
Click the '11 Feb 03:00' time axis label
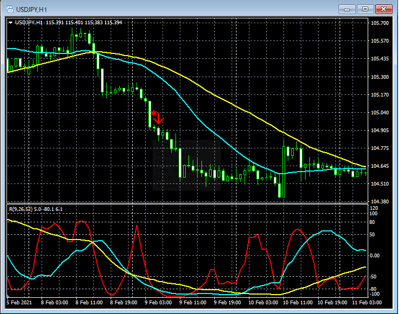pyautogui.click(x=367, y=303)
